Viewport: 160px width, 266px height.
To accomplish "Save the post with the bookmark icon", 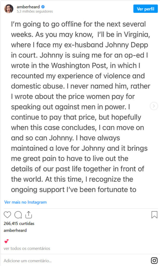I will 154,215.
